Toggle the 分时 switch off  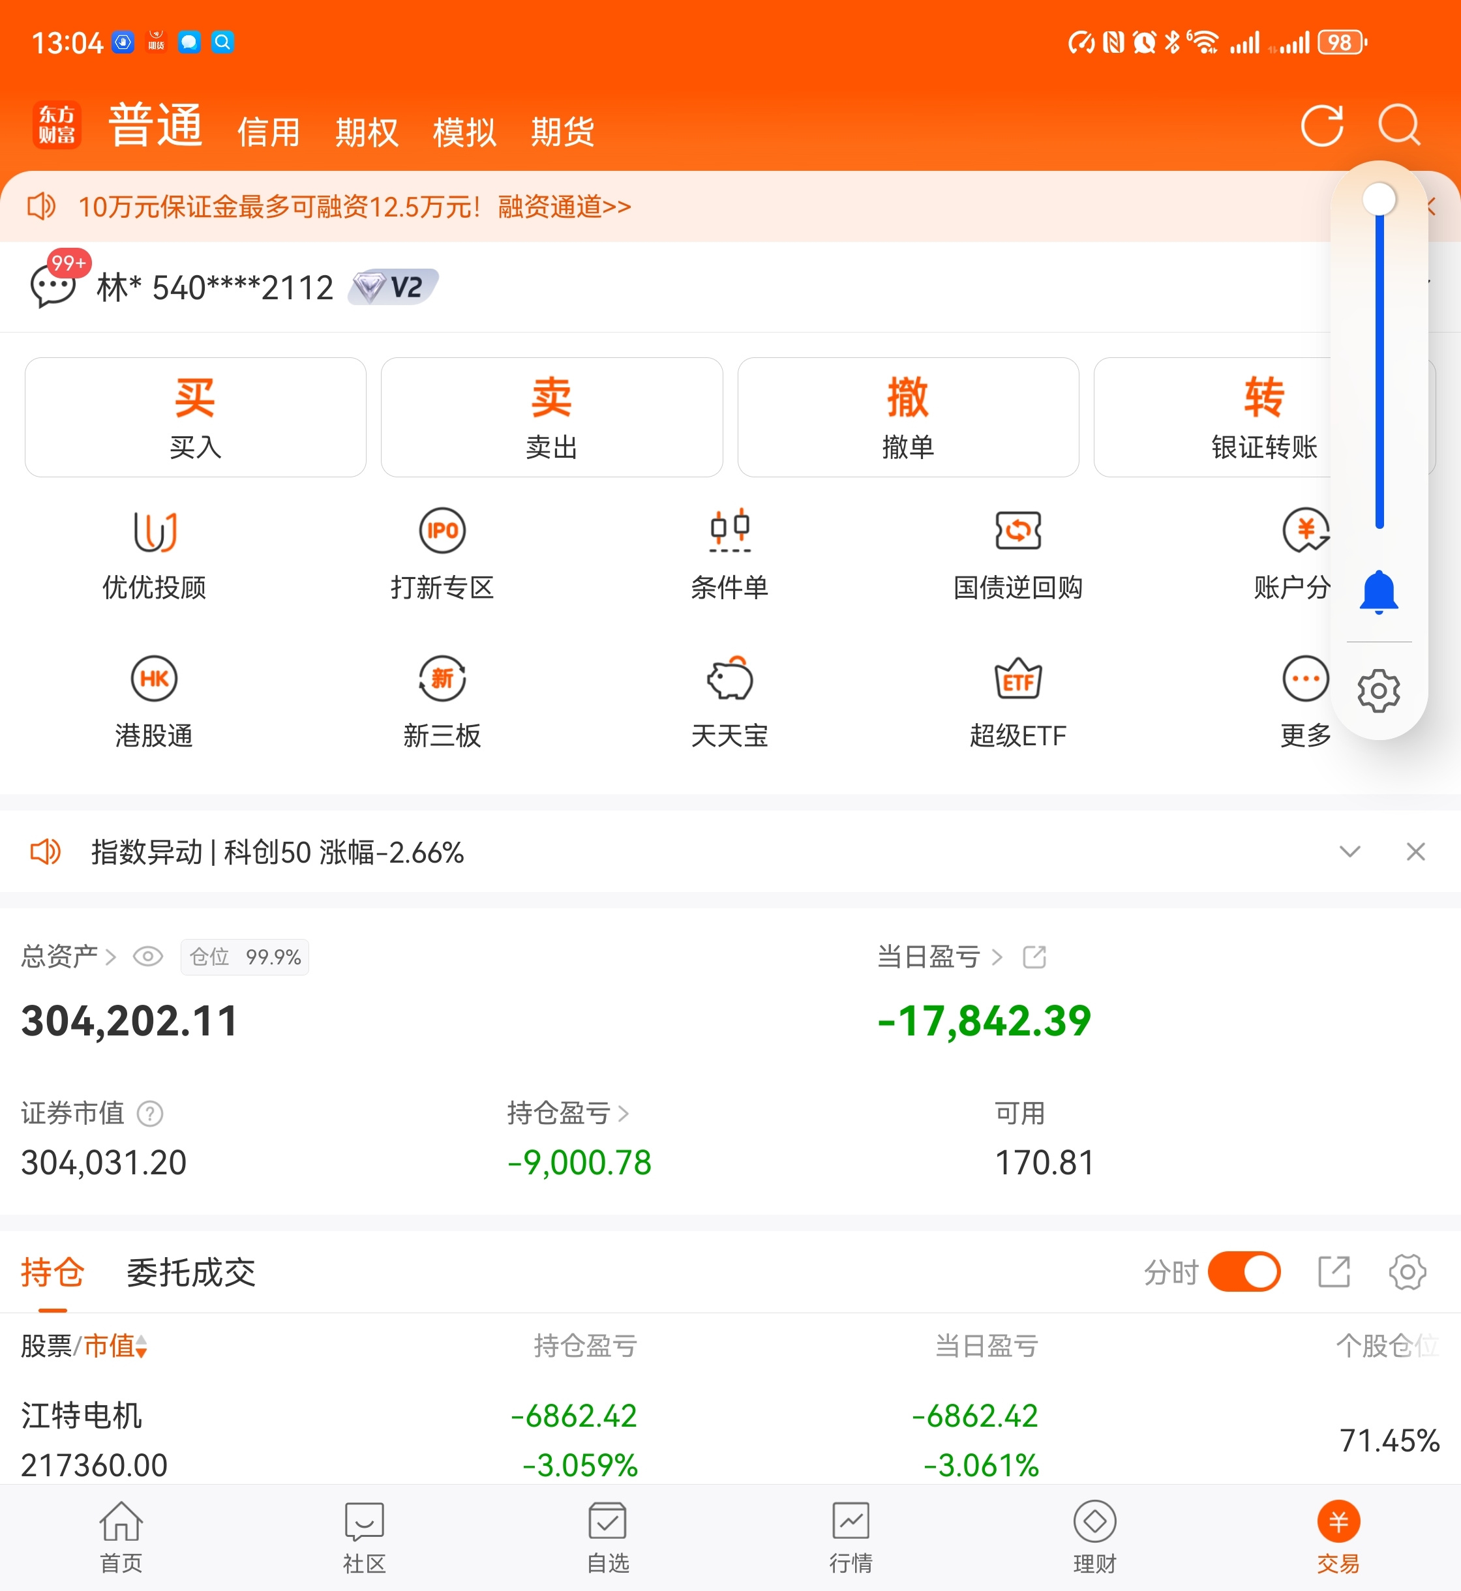[1244, 1273]
